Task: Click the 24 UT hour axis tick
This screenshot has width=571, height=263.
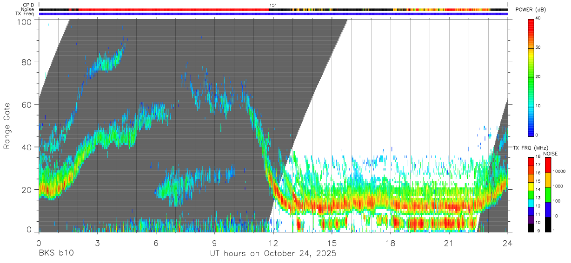Action: coord(508,242)
